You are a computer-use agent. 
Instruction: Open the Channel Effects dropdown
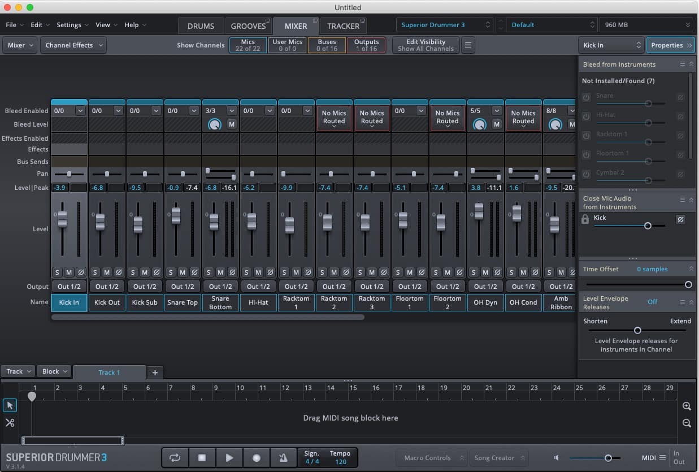point(73,45)
